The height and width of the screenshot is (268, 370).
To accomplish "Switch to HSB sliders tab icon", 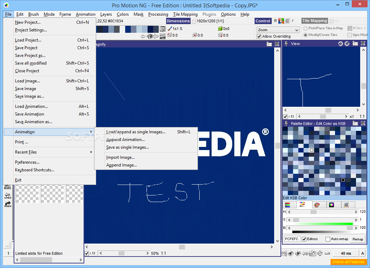I will 302,204.
